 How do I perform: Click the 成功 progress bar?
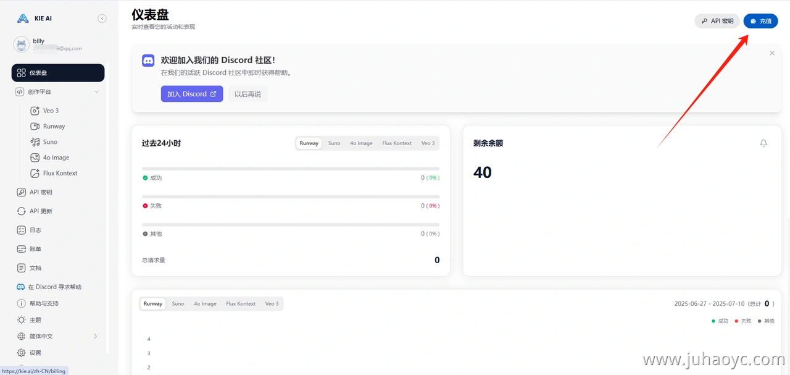tap(291, 169)
